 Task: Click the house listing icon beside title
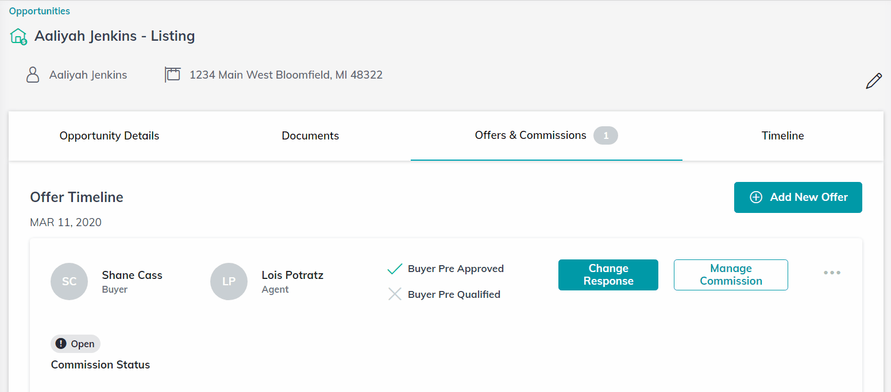tap(18, 37)
